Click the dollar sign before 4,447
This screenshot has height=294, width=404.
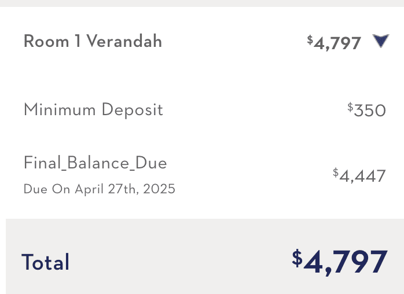pos(336,172)
